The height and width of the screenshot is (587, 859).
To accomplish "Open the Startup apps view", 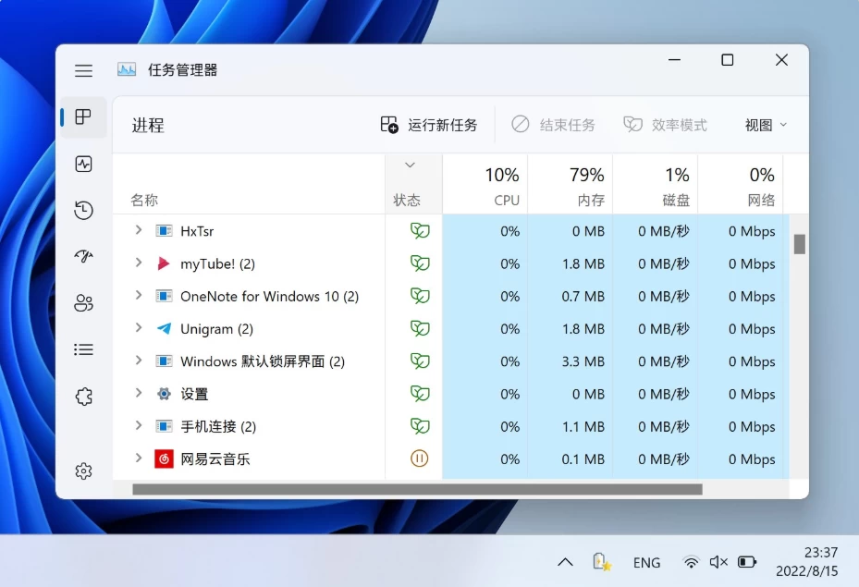I will (x=83, y=256).
